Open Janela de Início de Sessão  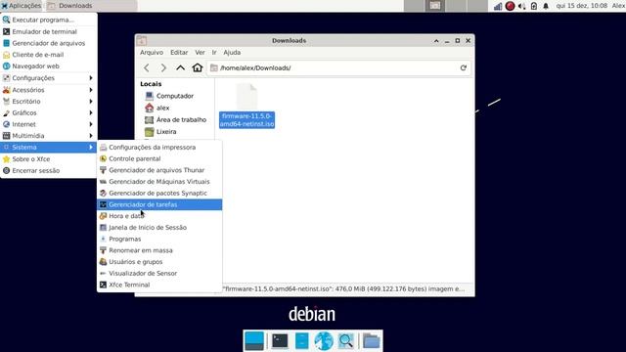point(159,228)
